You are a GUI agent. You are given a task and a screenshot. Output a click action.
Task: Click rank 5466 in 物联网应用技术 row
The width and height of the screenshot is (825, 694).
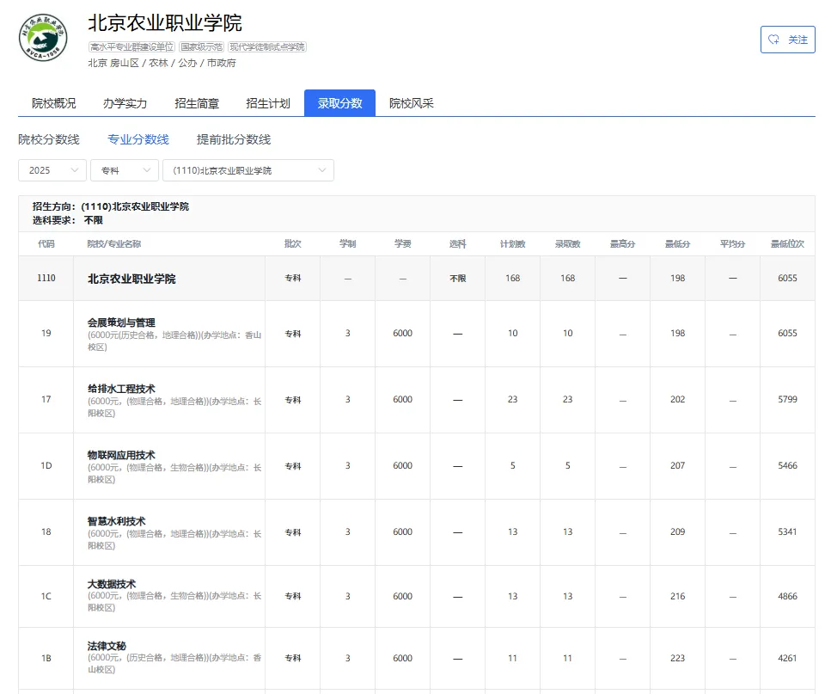[x=788, y=466]
